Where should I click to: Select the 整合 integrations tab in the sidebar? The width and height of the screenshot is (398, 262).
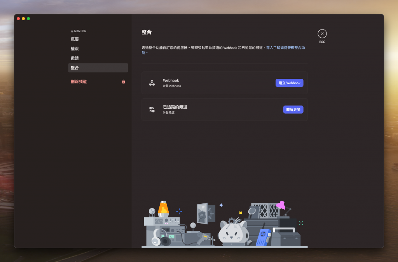coord(98,68)
